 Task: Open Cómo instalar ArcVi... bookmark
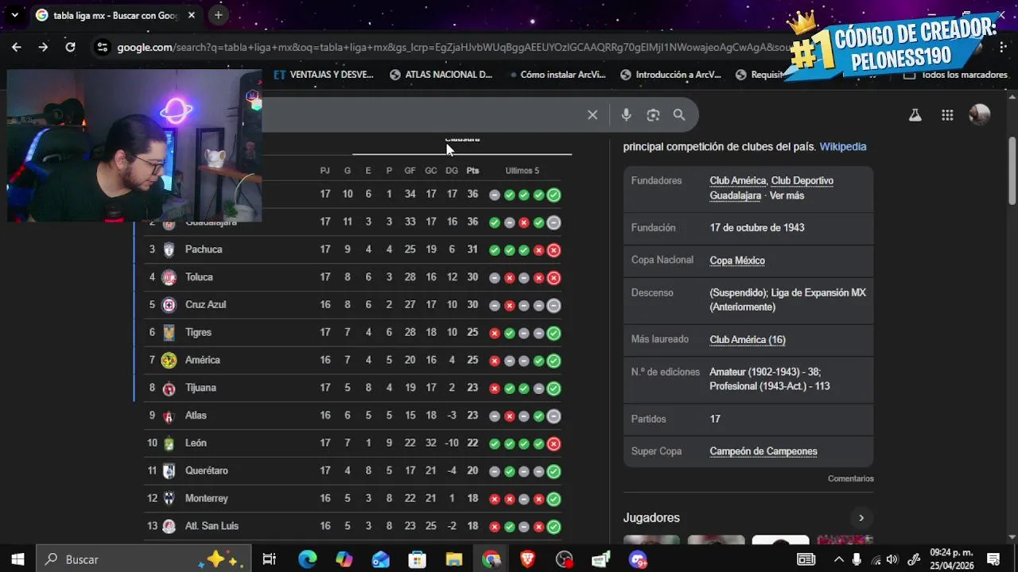click(x=555, y=75)
